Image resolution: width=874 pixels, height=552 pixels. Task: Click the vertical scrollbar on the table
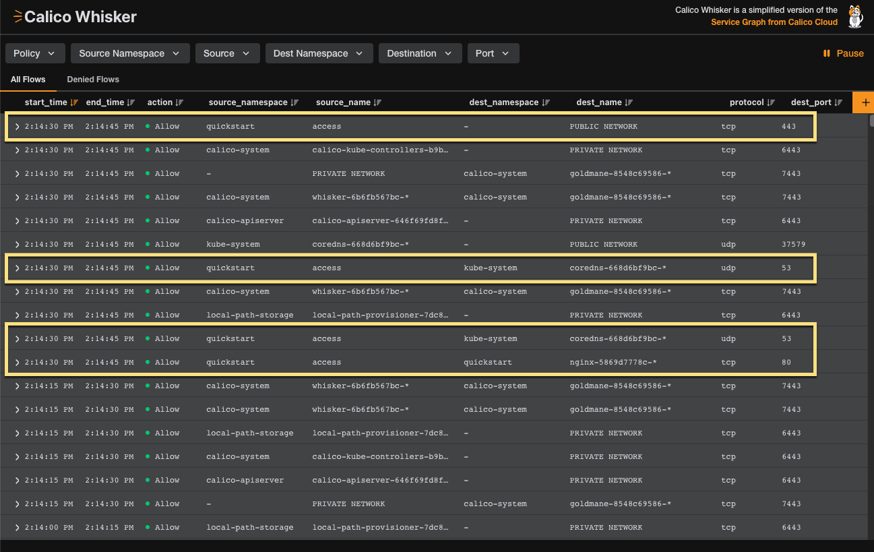pyautogui.click(x=871, y=121)
